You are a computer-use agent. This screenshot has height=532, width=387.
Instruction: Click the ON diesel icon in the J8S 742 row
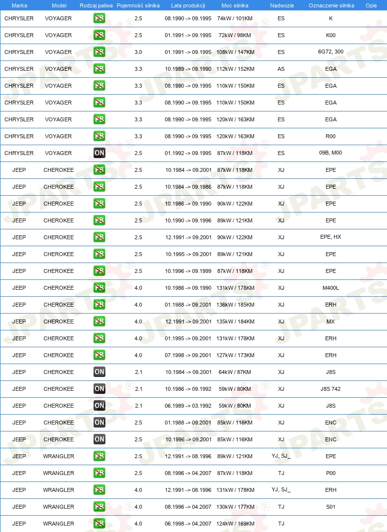coord(99,389)
